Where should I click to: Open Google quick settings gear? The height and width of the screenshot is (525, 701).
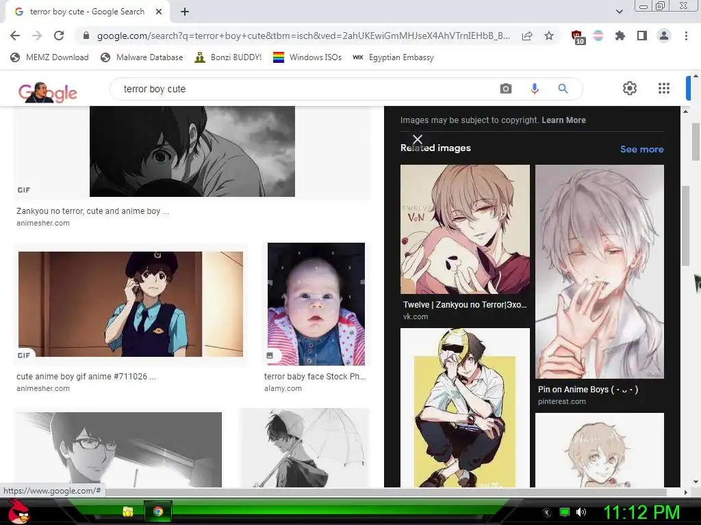[630, 88]
